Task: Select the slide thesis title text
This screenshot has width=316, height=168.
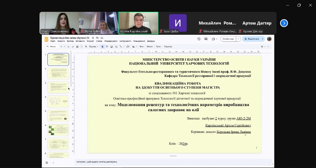Action: tap(183, 107)
